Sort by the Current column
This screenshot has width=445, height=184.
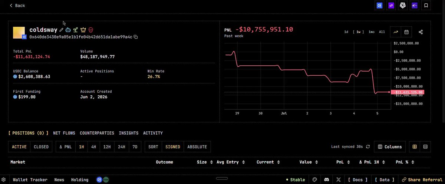click(x=267, y=162)
